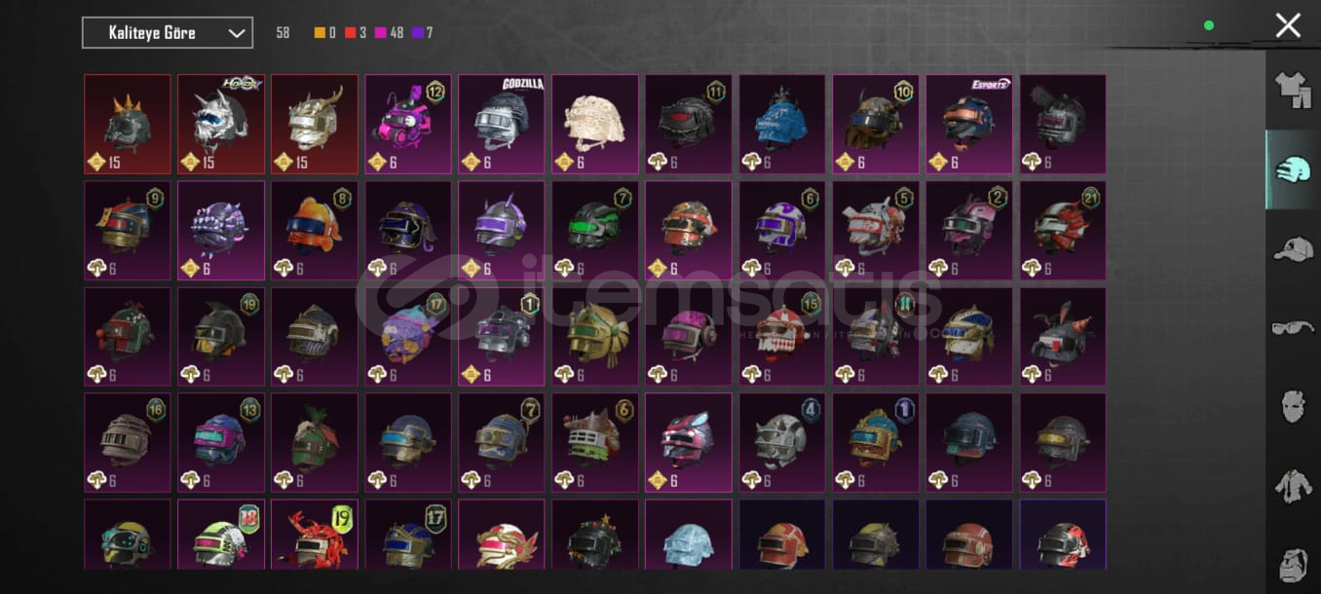This screenshot has height=594, width=1321.
Task: Open the cap headwear category icon
Action: [1293, 248]
